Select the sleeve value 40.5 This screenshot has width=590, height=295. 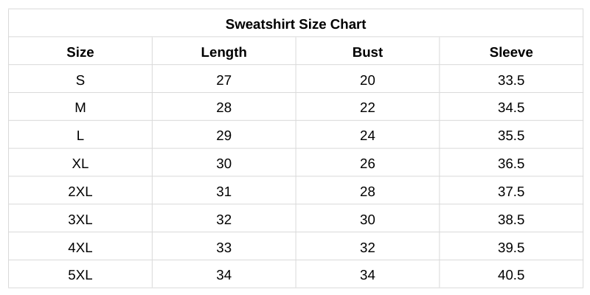pos(511,275)
